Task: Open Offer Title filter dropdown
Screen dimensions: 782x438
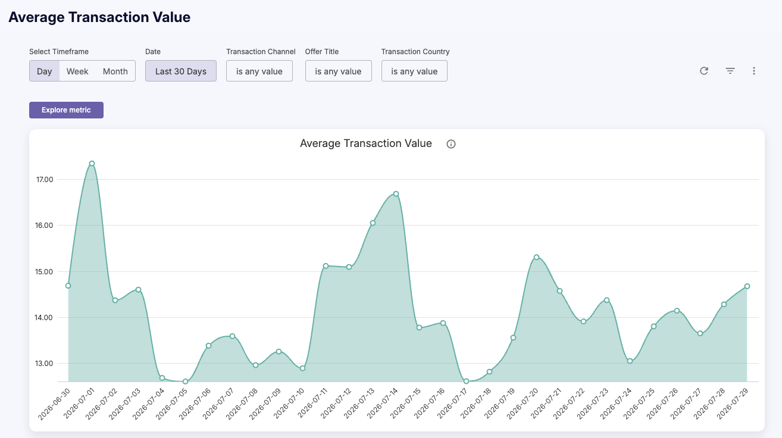Action: tap(339, 71)
